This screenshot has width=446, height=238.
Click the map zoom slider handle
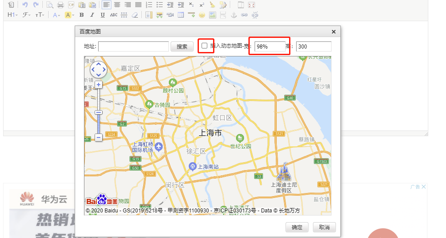99,113
